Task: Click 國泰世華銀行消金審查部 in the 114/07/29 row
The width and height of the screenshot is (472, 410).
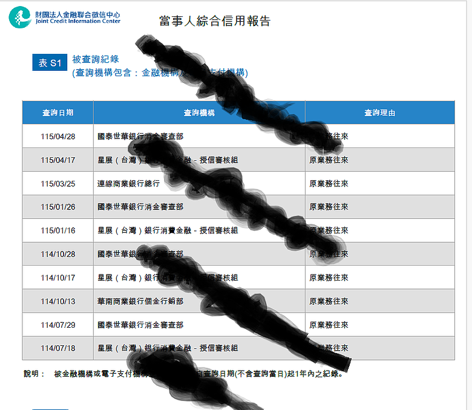Action: [140, 325]
